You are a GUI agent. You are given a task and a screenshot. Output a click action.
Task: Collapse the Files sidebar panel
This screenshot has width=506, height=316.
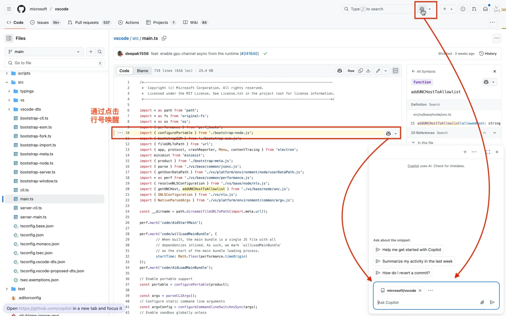tap(8, 38)
